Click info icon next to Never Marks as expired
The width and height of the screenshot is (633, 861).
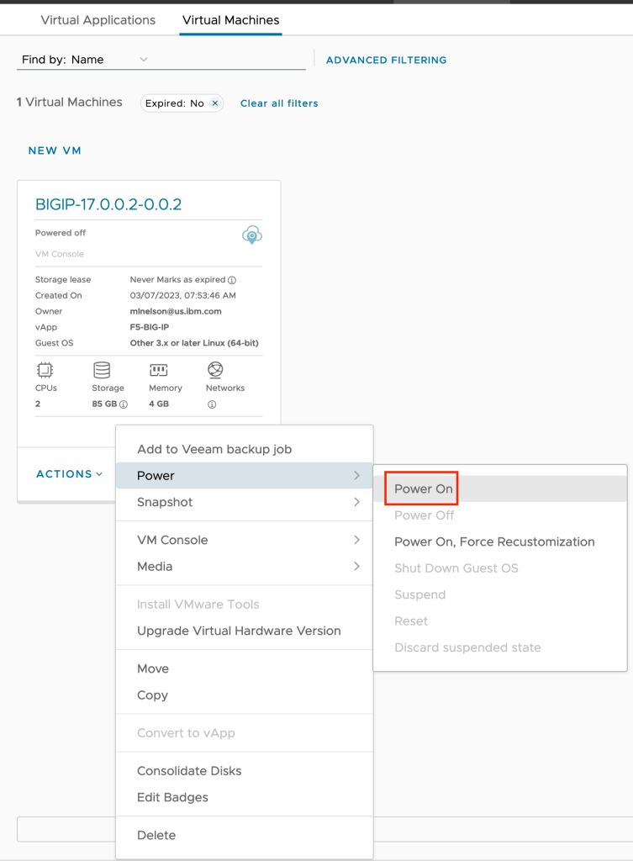(232, 280)
